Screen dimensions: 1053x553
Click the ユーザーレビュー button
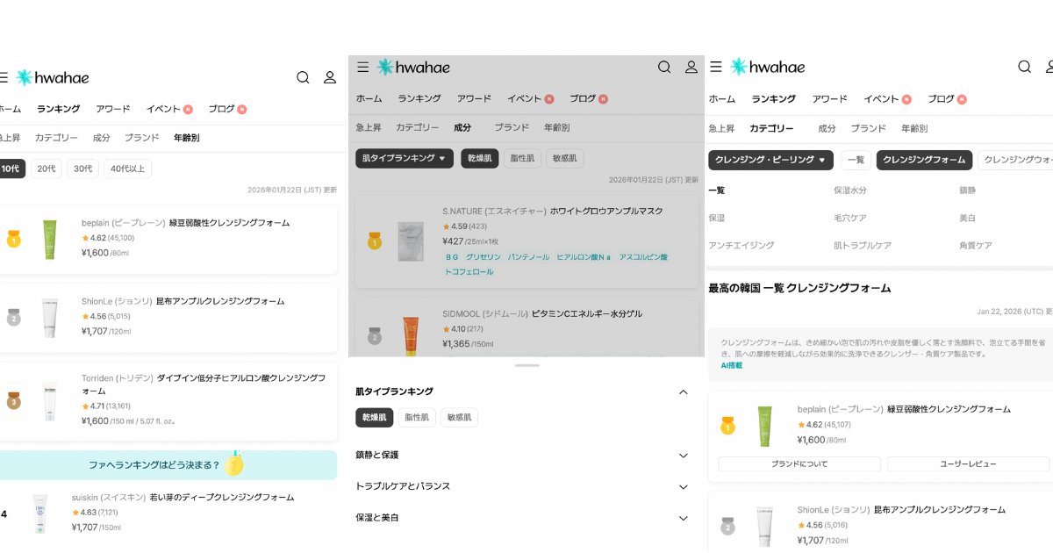click(967, 463)
